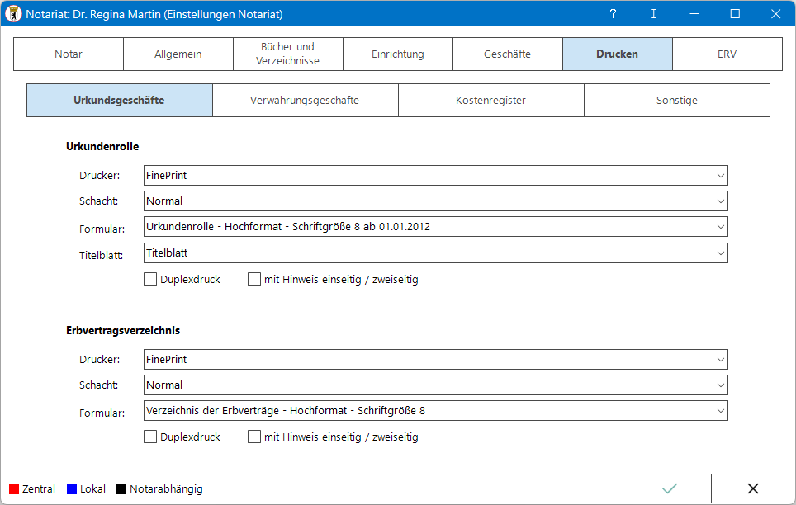Click the Zentral legend label

(39, 489)
